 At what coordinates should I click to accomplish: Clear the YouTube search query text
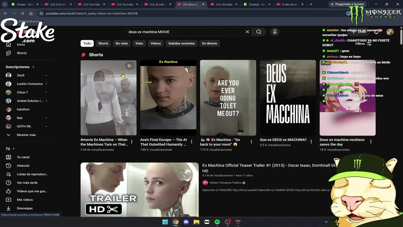pos(247,32)
